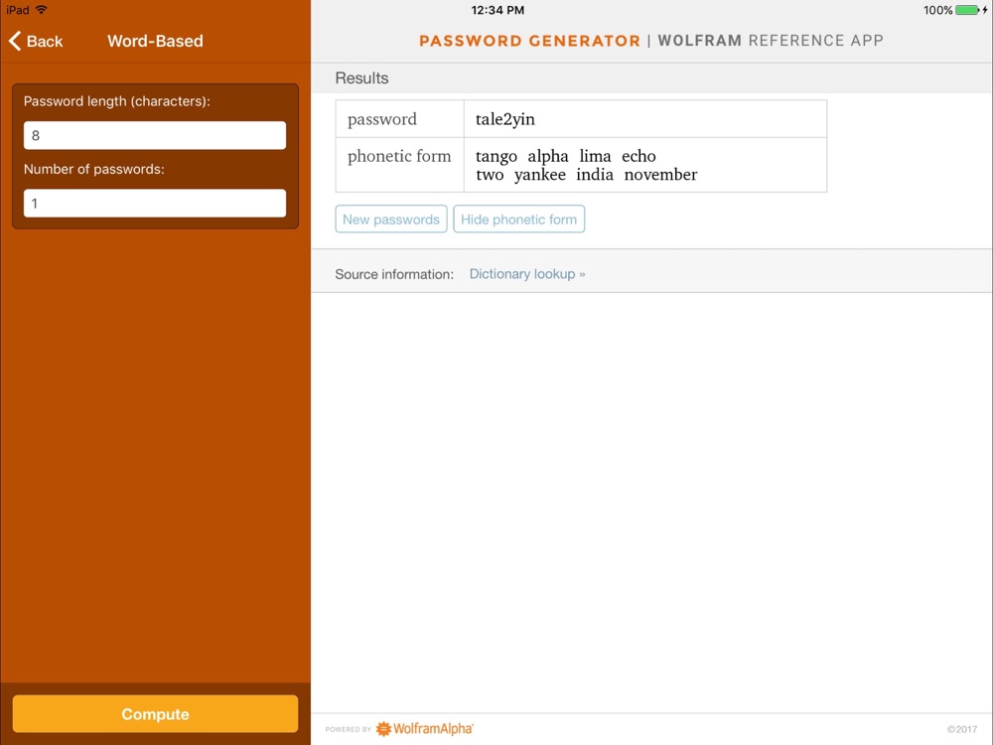Click the Number of passwords input field
Screen dimensions: 993x745
pyautogui.click(x=155, y=204)
